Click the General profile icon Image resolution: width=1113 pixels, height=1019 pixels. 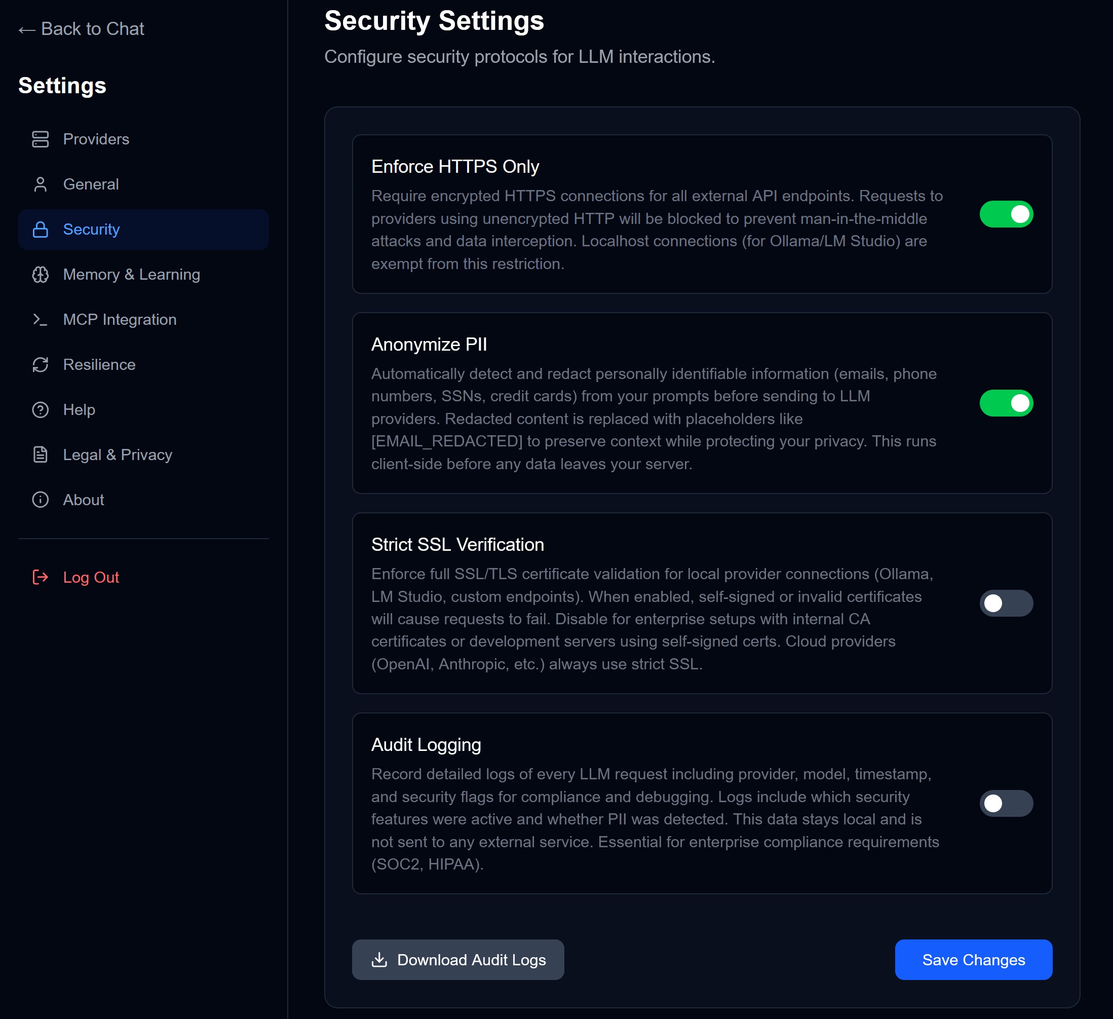tap(41, 184)
